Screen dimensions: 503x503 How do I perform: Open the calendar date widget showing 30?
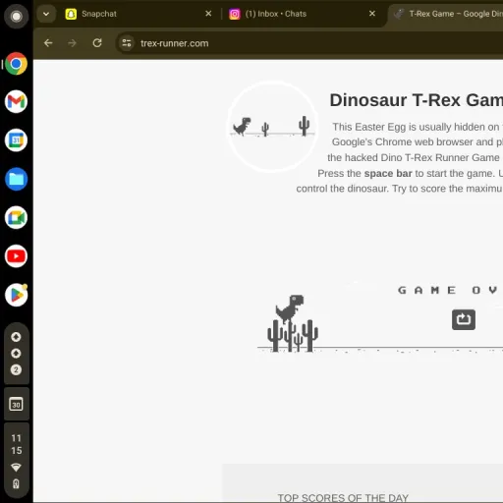coord(16,404)
